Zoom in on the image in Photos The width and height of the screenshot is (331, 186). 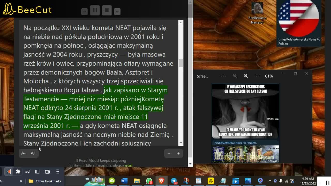[x=246, y=76]
